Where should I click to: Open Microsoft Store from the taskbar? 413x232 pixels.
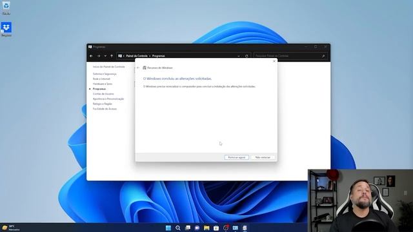[x=216, y=227]
